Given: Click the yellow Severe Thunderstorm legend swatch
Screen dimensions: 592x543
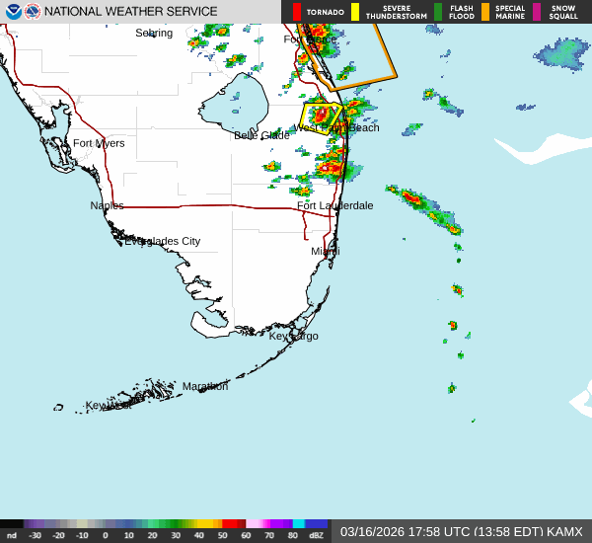Looking at the screenshot, I should click(355, 12).
